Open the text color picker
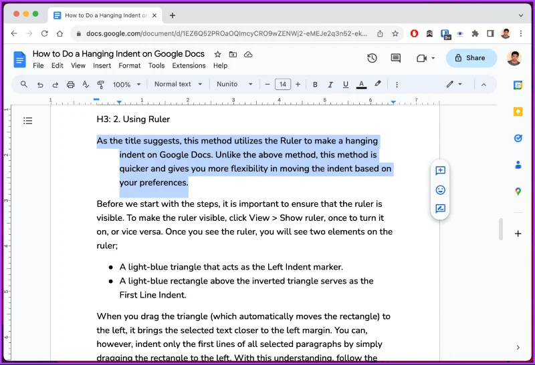The height and width of the screenshot is (365, 535). [361, 85]
